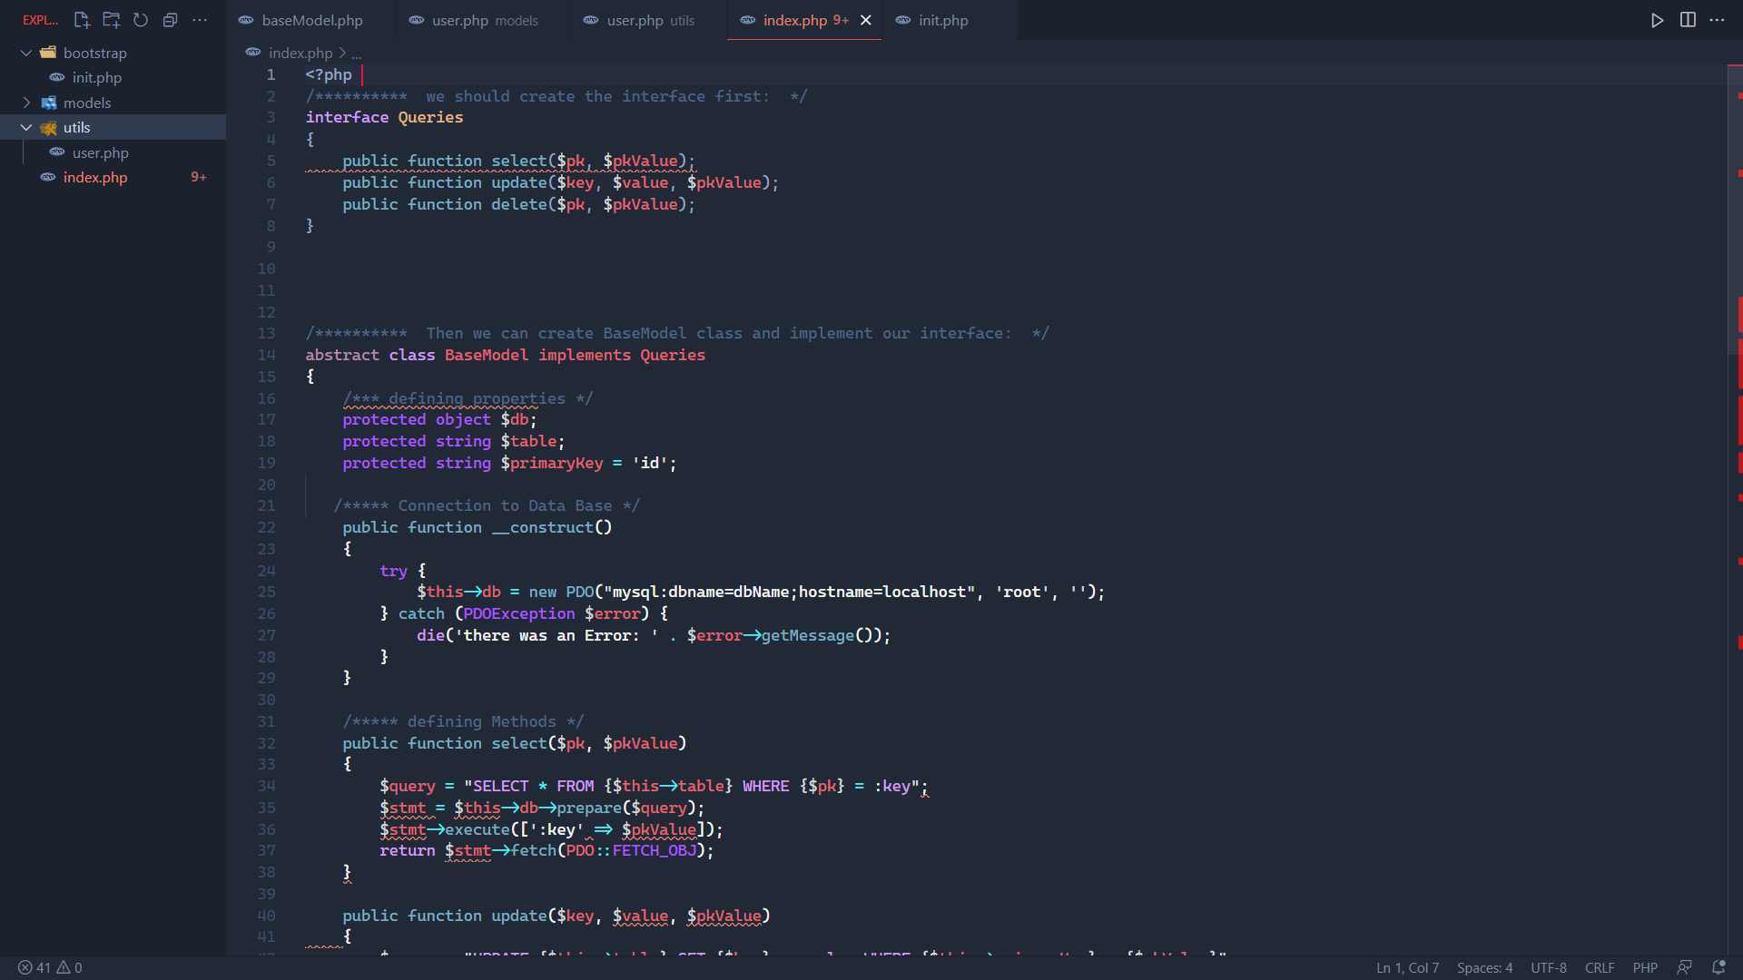
Task: Click the New File icon in Explorer
Action: coord(82,20)
